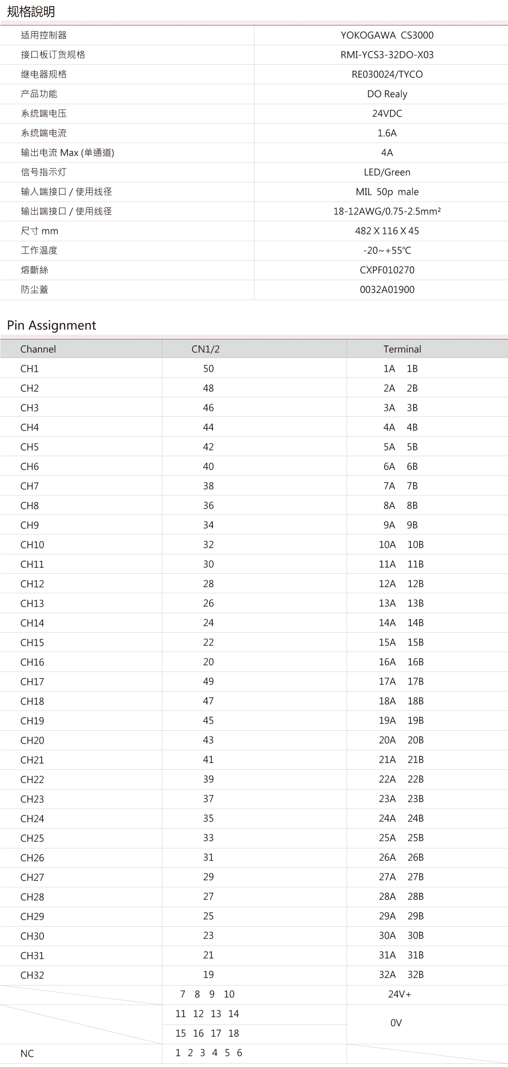Click the CN1/2 column header
508x1067 pixels.
click(205, 349)
